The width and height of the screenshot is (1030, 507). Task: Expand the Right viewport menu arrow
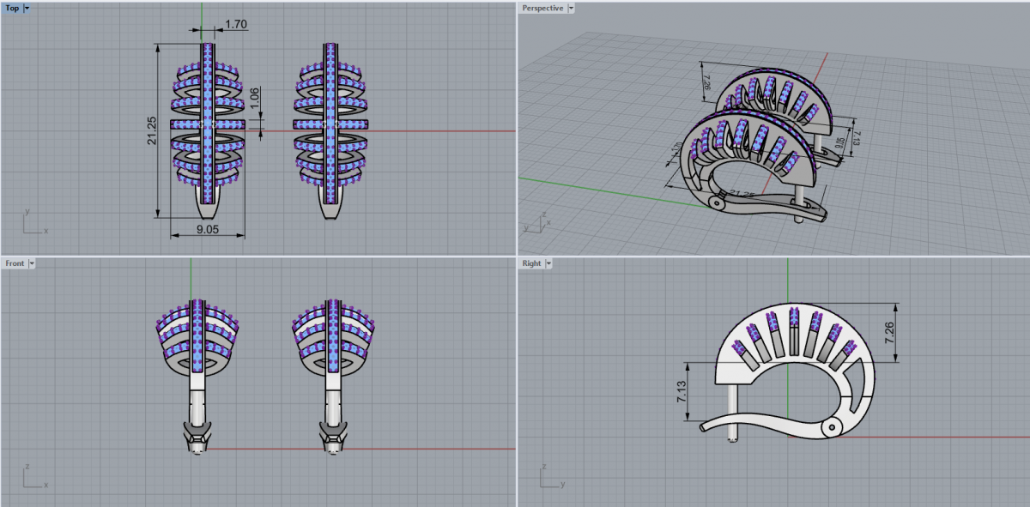tap(548, 263)
